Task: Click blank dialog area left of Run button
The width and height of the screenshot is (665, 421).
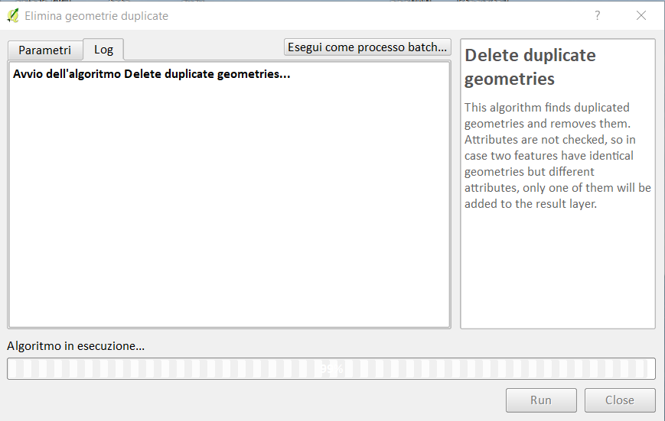Action: tap(255, 400)
